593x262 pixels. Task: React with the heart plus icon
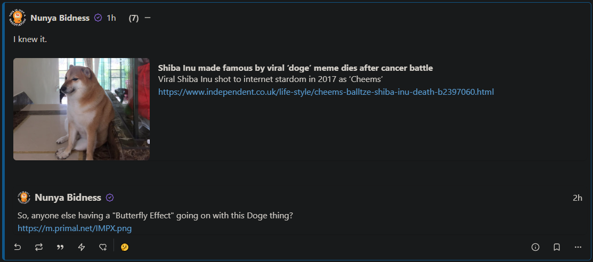[103, 247]
